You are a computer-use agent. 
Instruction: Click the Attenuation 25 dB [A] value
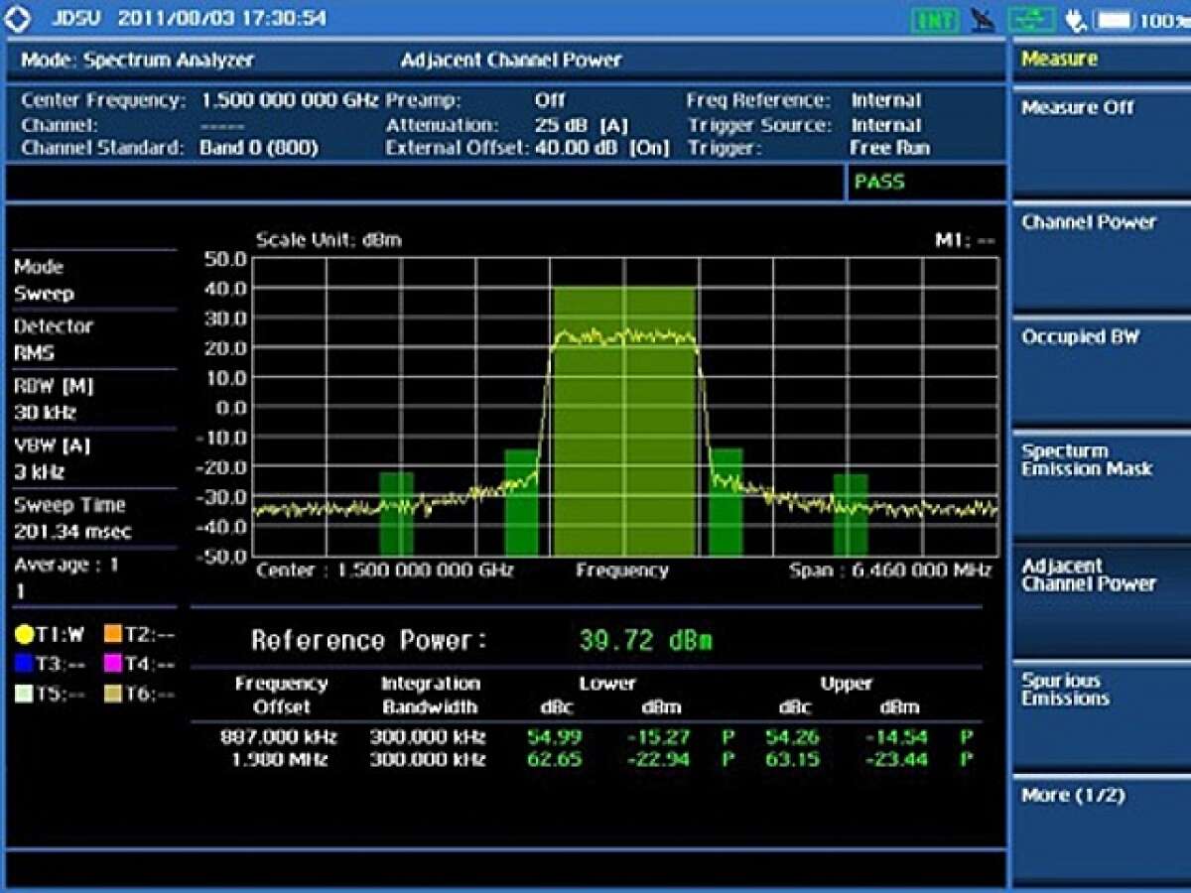click(582, 125)
